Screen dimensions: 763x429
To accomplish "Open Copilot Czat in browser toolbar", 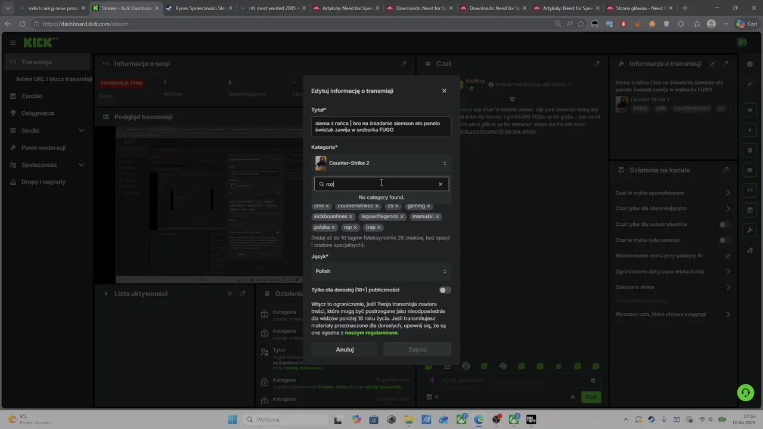I will 748,24.
